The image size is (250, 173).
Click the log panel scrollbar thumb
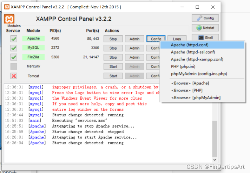[215, 139]
